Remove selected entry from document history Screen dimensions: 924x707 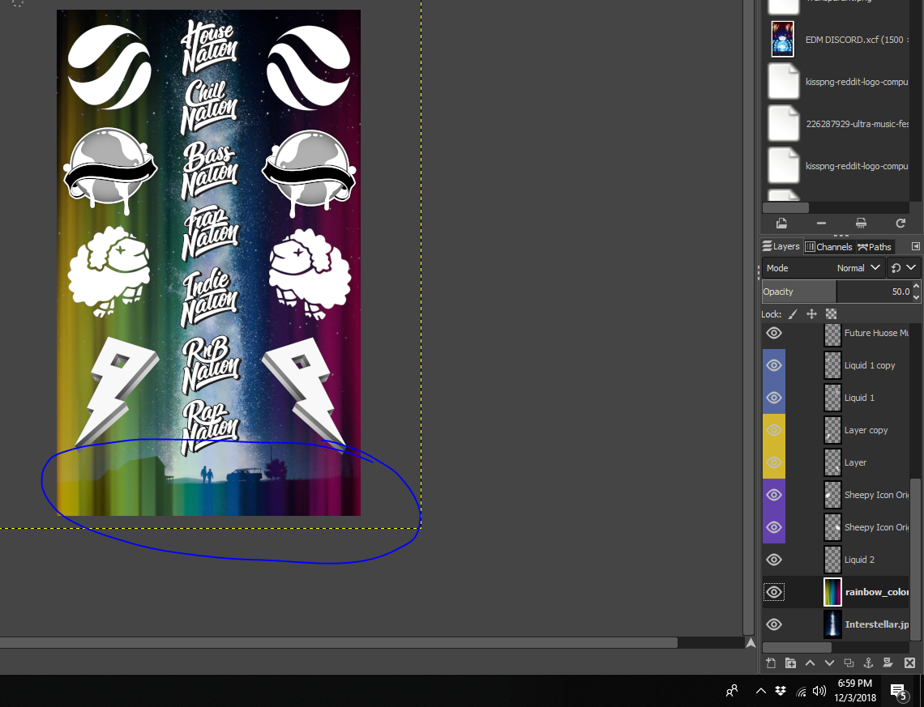(x=821, y=223)
